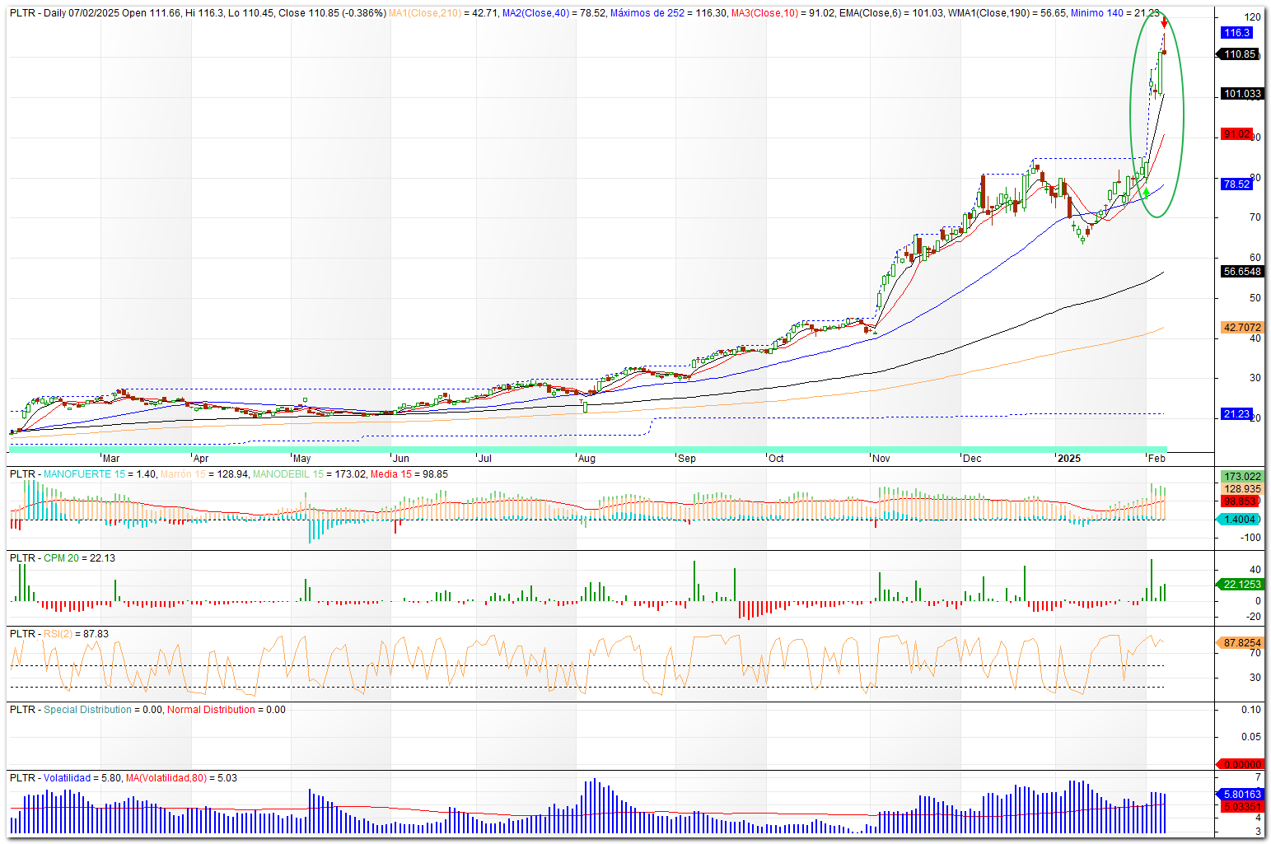Click the CPM 20 = 22.13 pane label

click(x=79, y=558)
